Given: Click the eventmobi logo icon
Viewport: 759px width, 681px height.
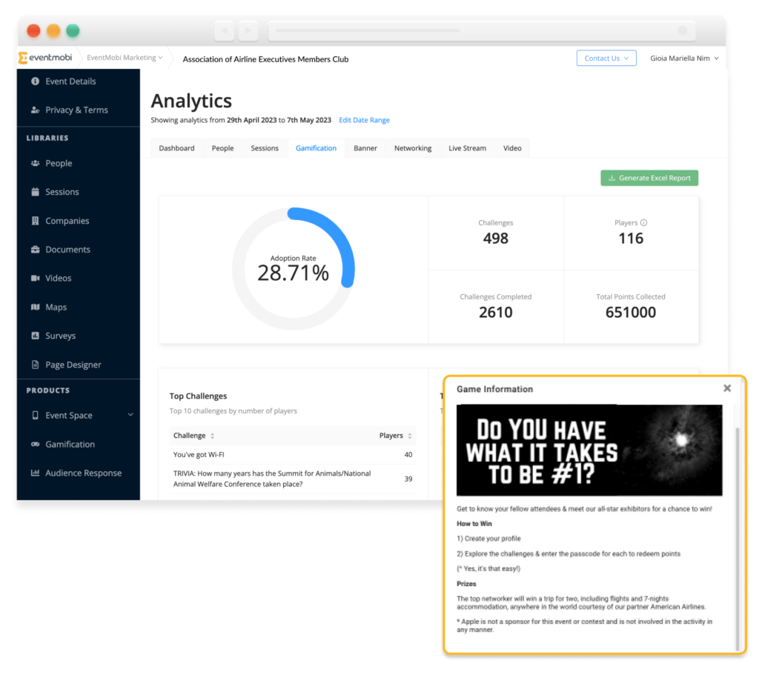Looking at the screenshot, I should [23, 58].
